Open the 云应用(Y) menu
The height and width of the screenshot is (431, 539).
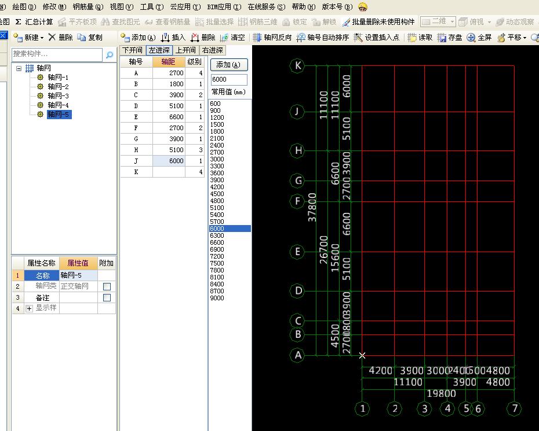(185, 7)
